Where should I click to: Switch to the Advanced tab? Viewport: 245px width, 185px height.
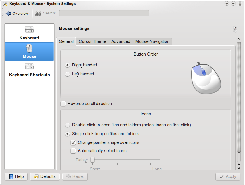point(121,41)
